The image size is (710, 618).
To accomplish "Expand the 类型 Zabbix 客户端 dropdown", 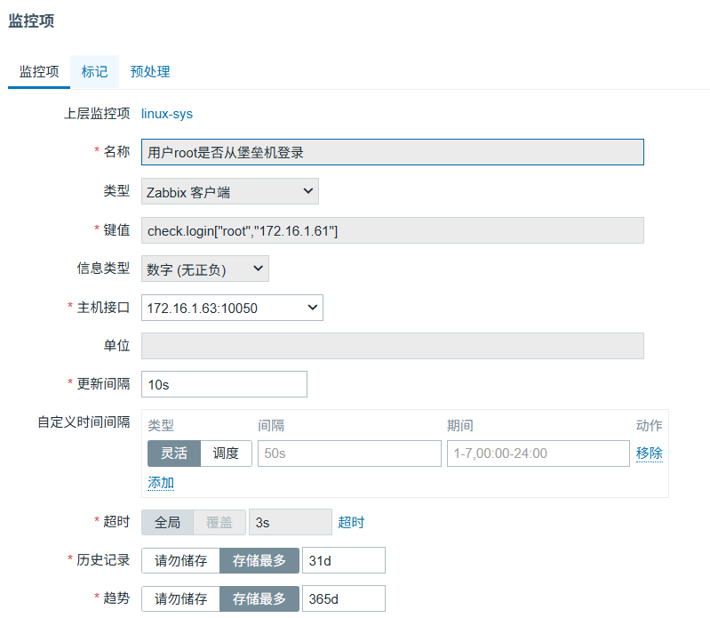I will (229, 191).
